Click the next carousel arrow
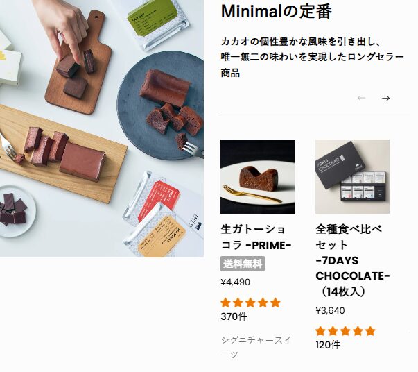 coord(385,98)
